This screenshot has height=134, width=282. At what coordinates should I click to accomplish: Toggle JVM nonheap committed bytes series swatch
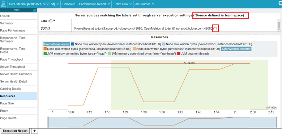coord(110,53)
